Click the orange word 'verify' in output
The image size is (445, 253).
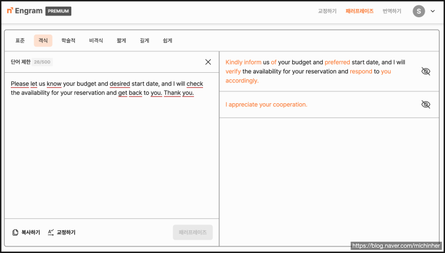tap(233, 72)
